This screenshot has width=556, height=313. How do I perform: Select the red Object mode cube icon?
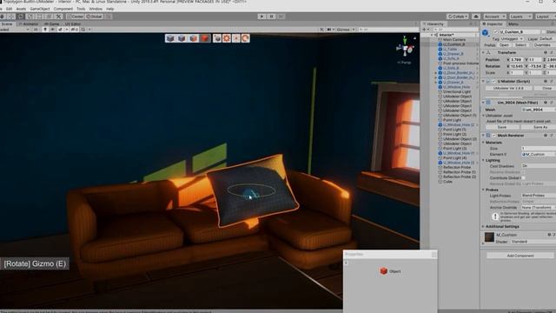click(205, 38)
